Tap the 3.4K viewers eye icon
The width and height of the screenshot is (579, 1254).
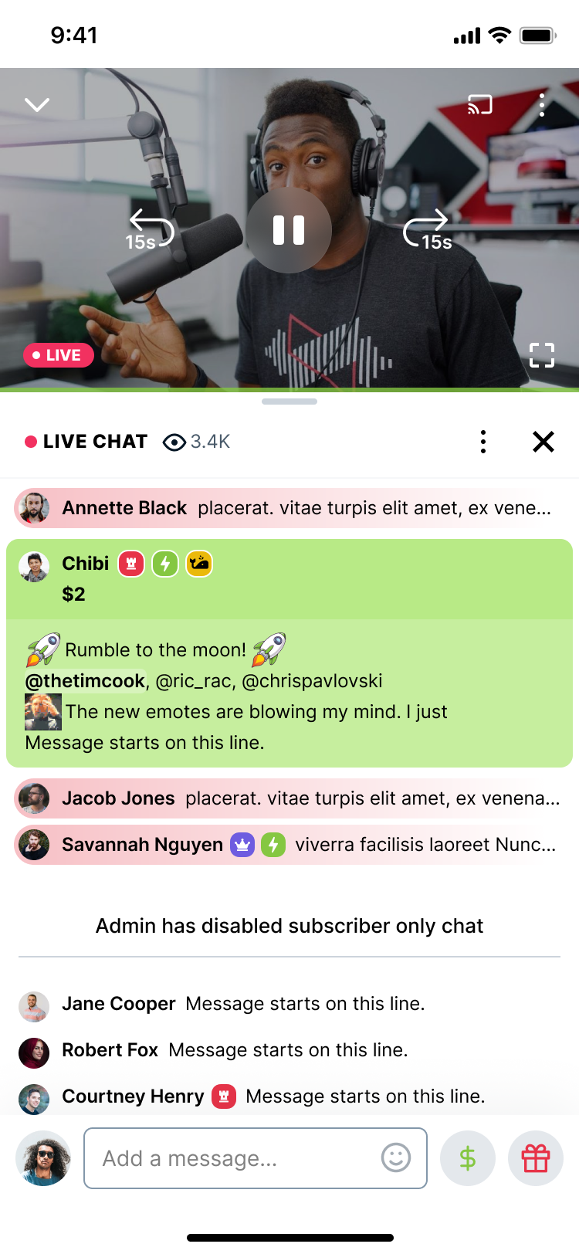pos(174,442)
